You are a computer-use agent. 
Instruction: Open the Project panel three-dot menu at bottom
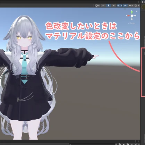[x=138, y=142]
